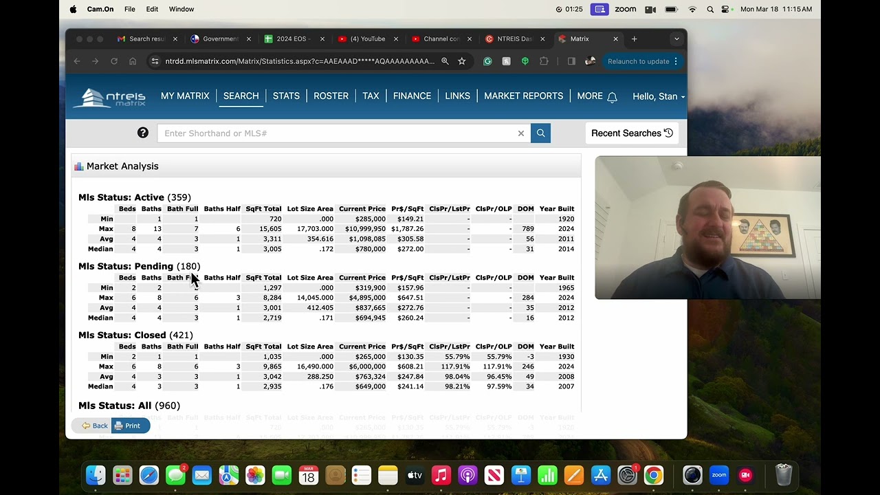Open the TAX navigation tab

tap(371, 96)
